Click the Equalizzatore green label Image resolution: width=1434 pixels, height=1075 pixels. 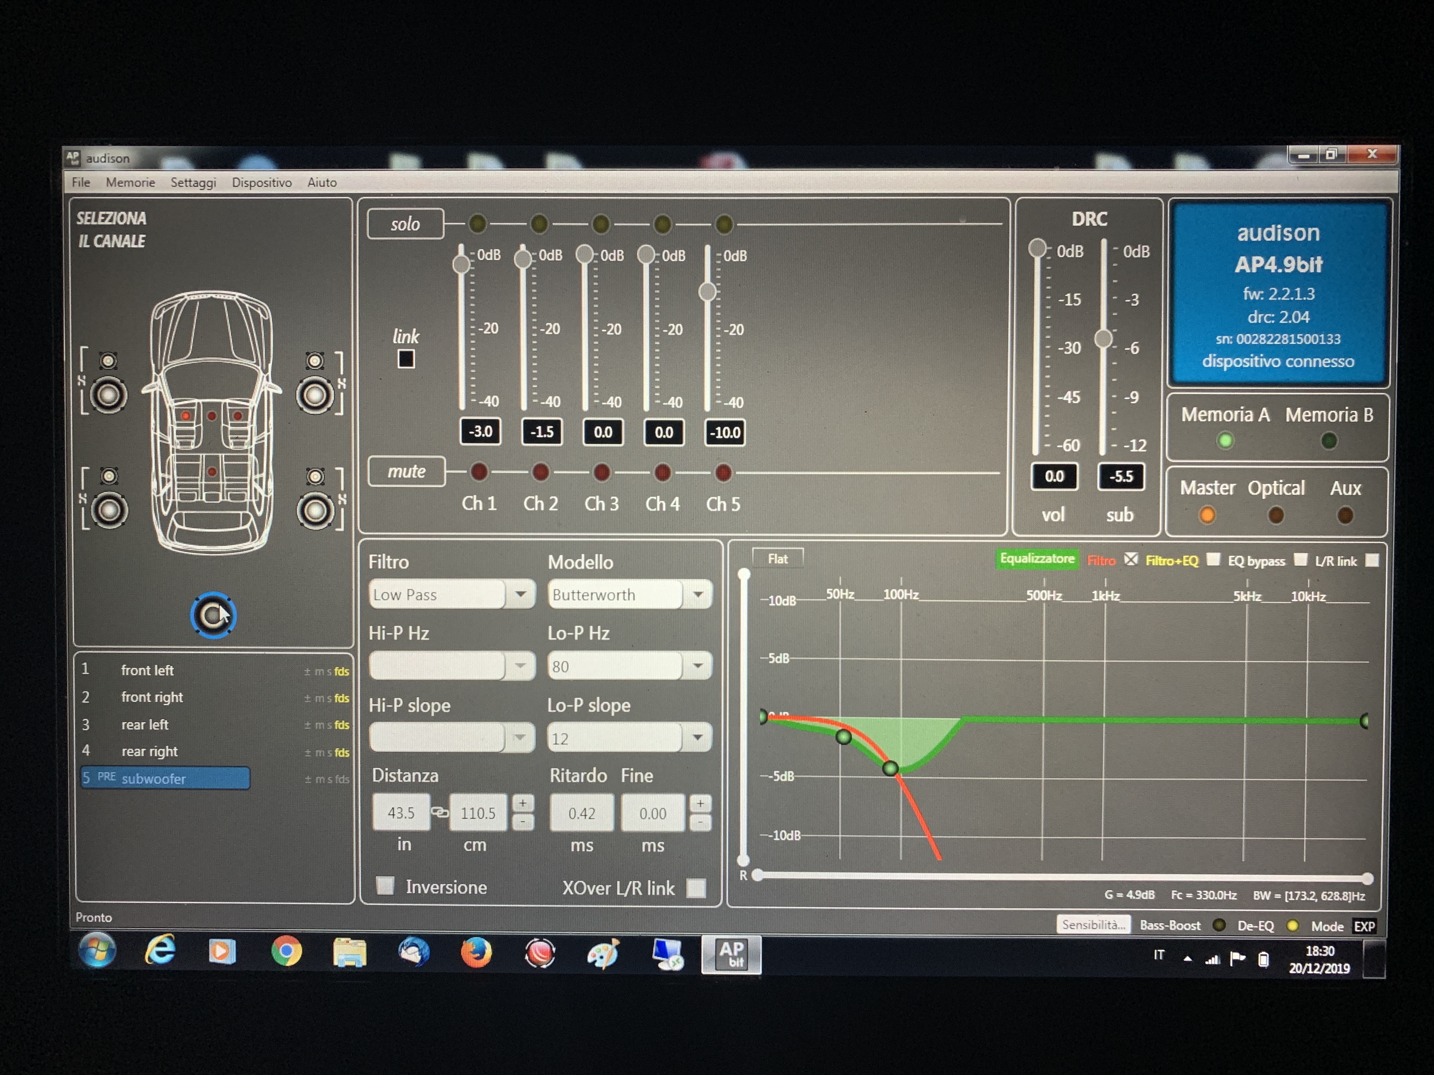click(1037, 558)
